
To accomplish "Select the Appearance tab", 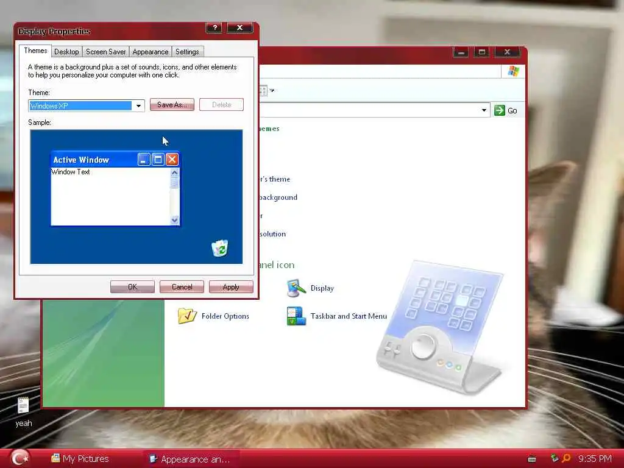I will [151, 52].
